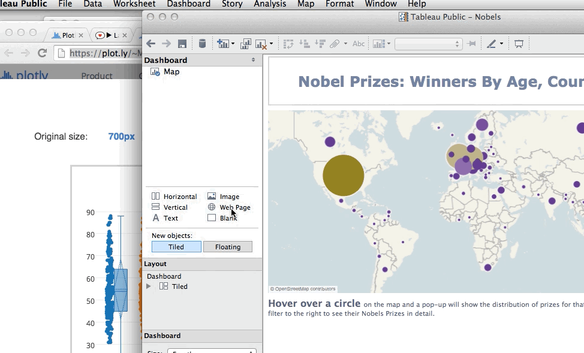This screenshot has height=353, width=584.
Task: Click the large United States circle on map
Action: point(343,176)
